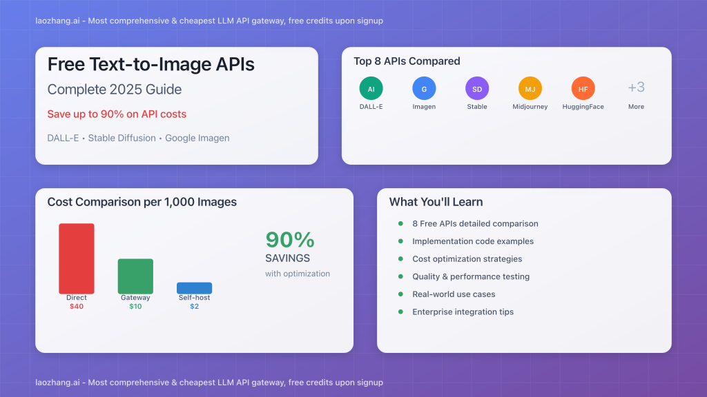Screen dimensions: 707x397
Task: Click 'Quality & performance testing' item
Action: click(x=471, y=276)
